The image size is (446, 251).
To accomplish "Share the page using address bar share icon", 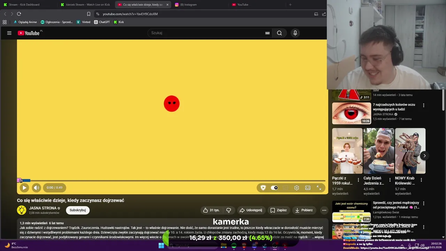I will pyautogui.click(x=324, y=14).
